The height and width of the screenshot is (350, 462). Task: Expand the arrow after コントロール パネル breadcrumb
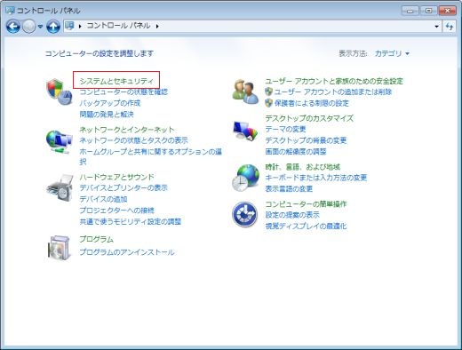pyautogui.click(x=157, y=27)
